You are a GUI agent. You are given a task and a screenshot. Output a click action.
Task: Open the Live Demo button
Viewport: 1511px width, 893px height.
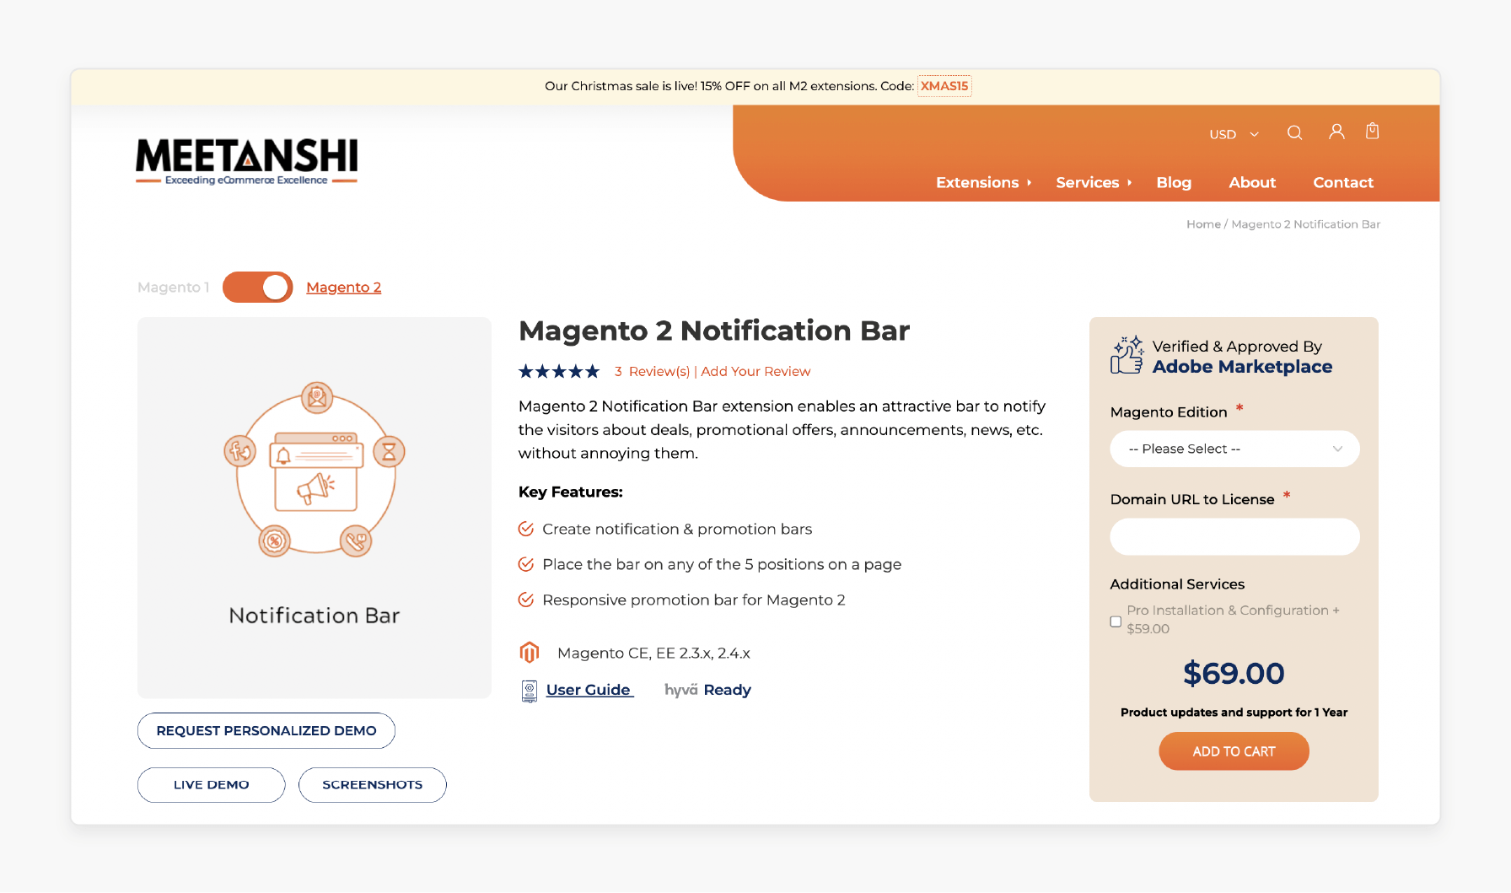pos(212,784)
